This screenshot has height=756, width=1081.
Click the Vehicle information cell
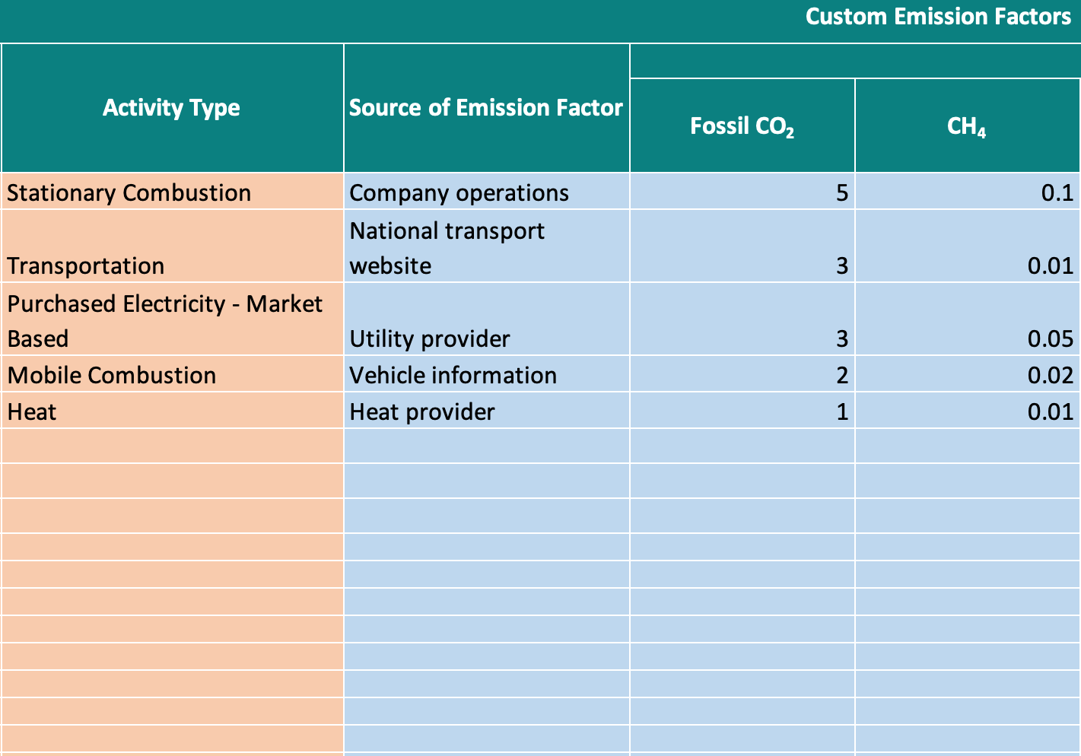pyautogui.click(x=452, y=375)
